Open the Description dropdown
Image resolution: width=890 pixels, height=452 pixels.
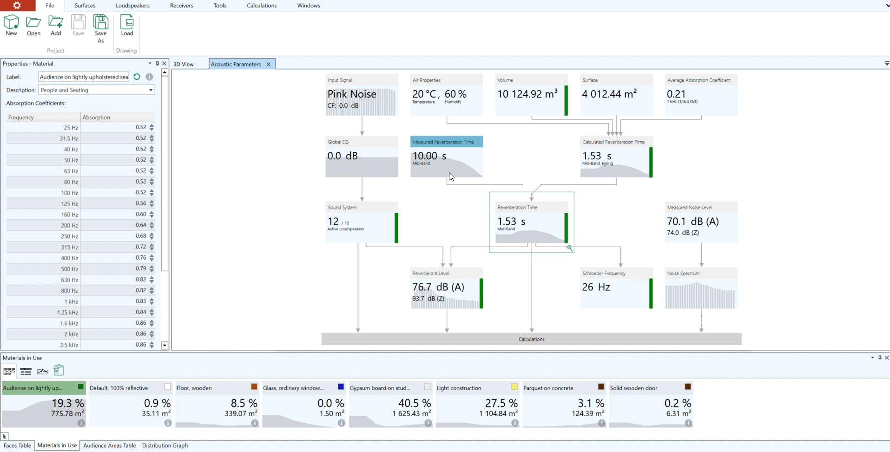(151, 90)
